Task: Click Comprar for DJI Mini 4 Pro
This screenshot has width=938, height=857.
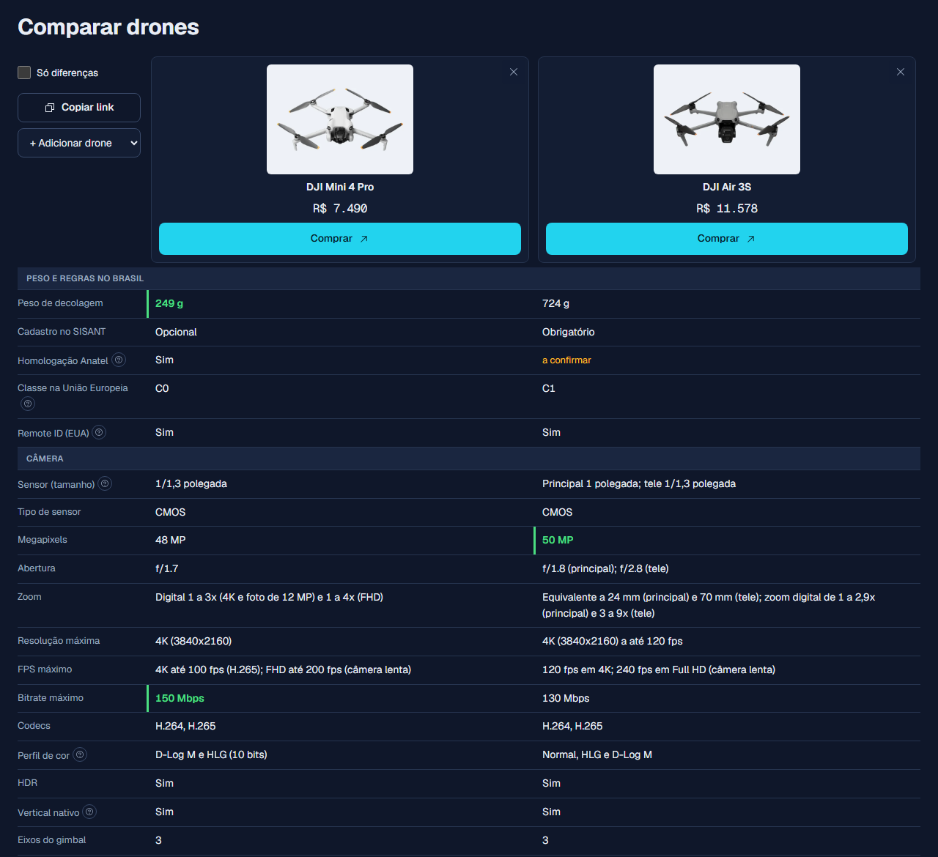Action: coord(340,239)
